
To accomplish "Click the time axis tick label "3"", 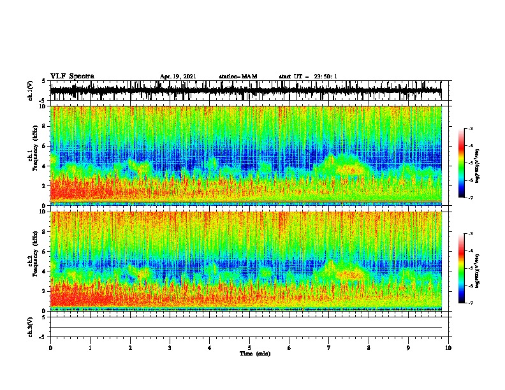I will click(x=170, y=348).
